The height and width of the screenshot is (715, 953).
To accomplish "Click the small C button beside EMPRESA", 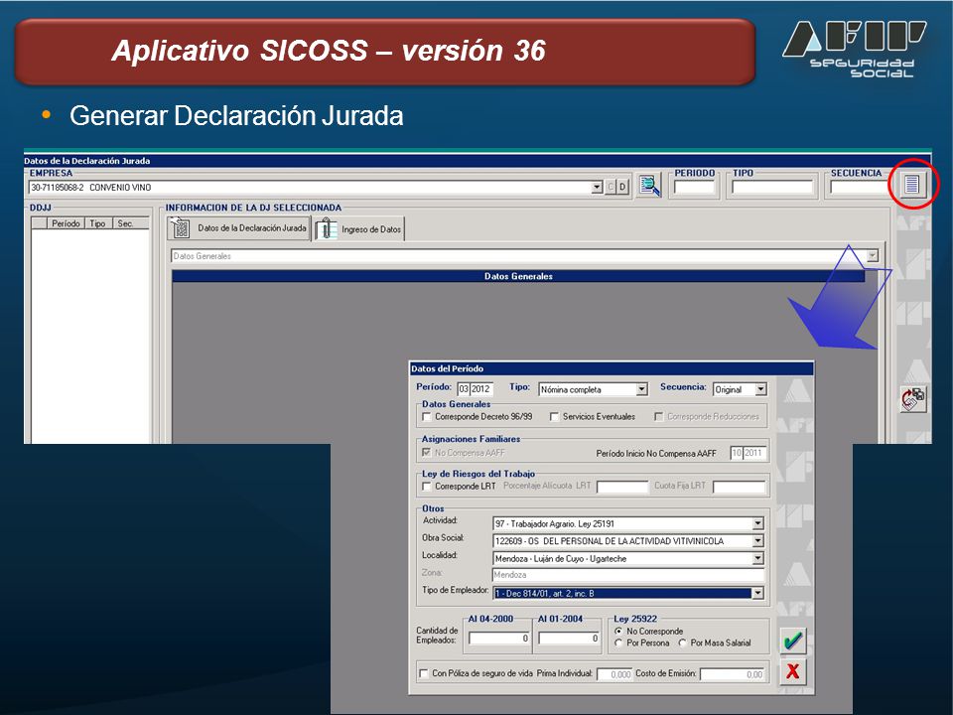I will (611, 188).
